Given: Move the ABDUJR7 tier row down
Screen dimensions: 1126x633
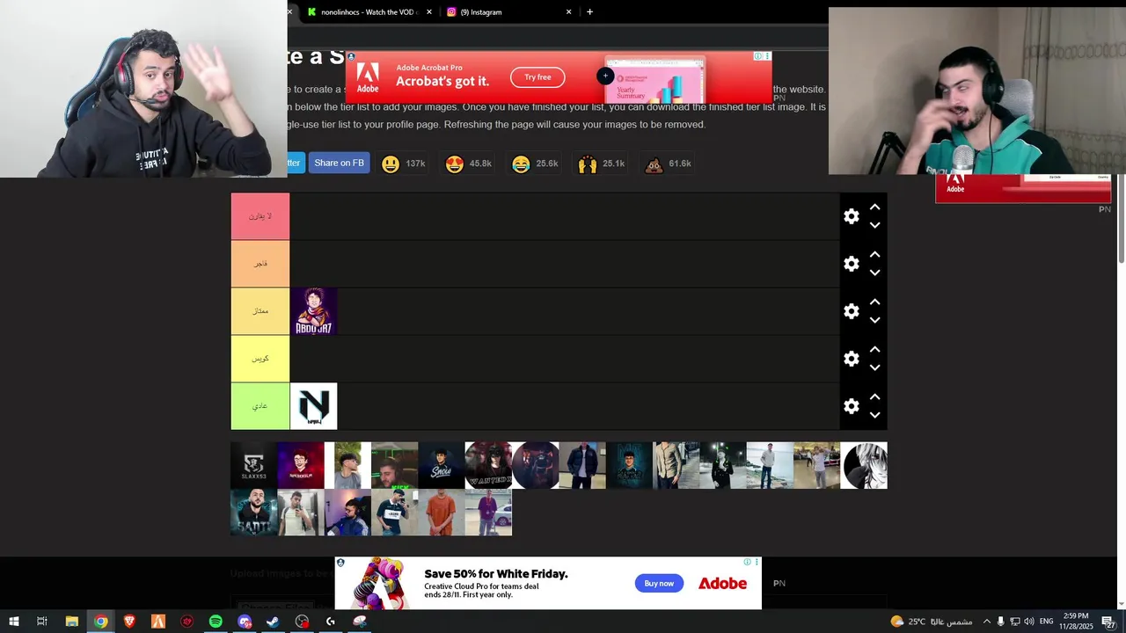Looking at the screenshot, I should [x=875, y=320].
